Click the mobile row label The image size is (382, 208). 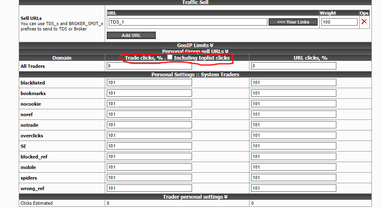click(28, 167)
